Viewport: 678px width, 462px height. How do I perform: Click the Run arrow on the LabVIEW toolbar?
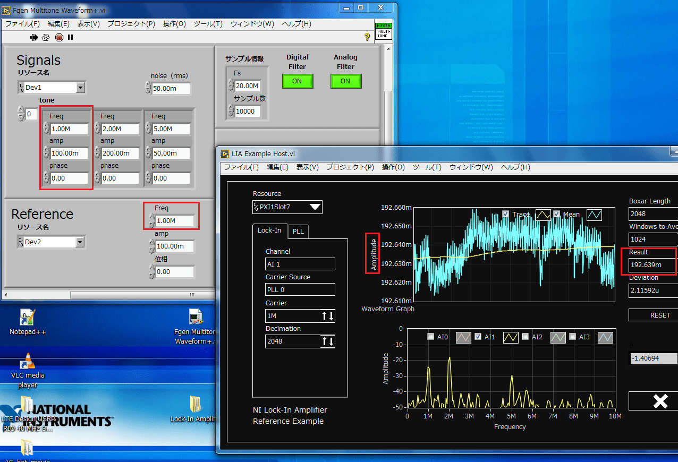33,37
